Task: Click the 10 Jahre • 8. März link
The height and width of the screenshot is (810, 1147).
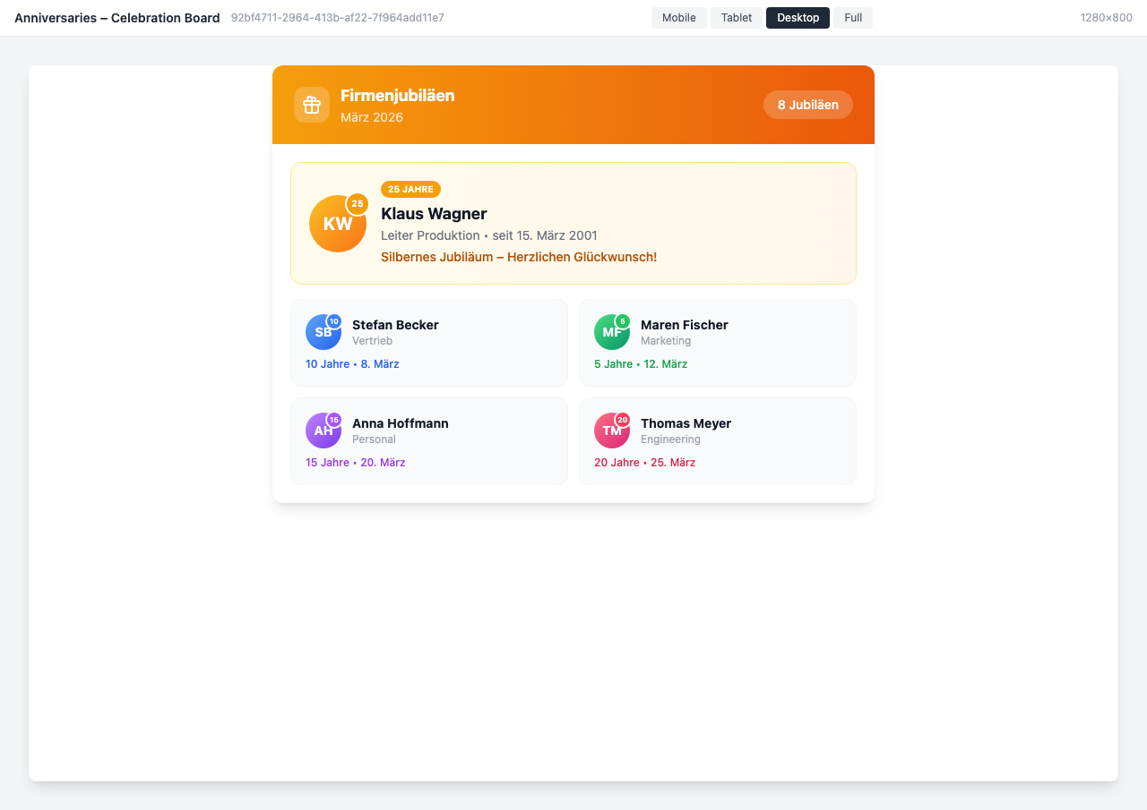Action: point(352,364)
